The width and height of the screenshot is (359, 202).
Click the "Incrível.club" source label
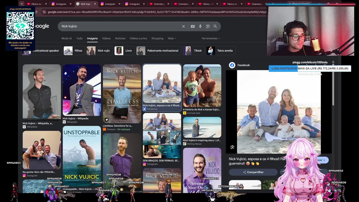[192, 113]
